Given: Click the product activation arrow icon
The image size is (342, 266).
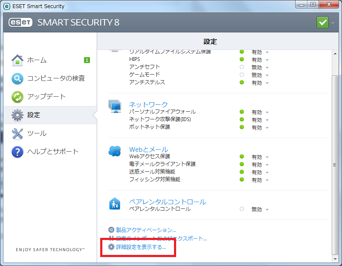Looking at the screenshot, I should pyautogui.click(x=111, y=230).
